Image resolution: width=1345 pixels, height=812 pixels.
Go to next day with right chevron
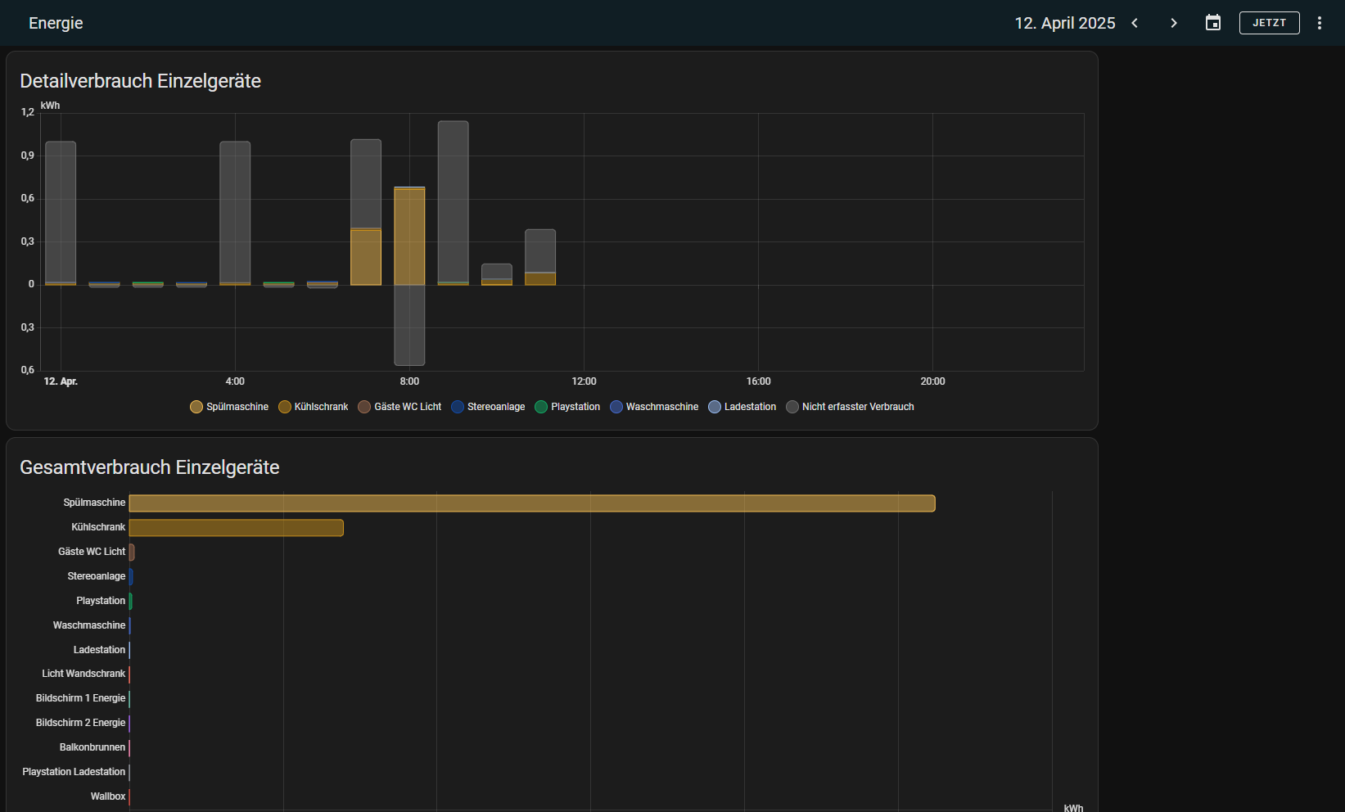1174,23
